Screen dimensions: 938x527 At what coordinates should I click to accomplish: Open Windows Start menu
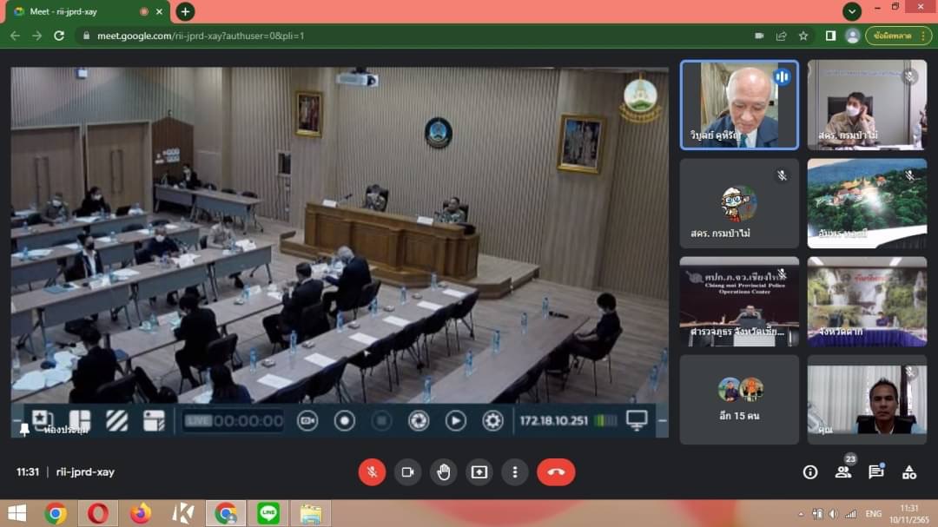coord(17,513)
